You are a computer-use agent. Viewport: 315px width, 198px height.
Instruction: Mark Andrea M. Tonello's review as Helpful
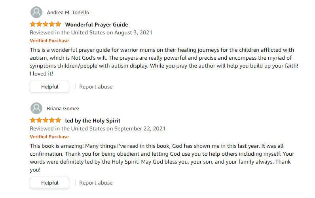(49, 87)
